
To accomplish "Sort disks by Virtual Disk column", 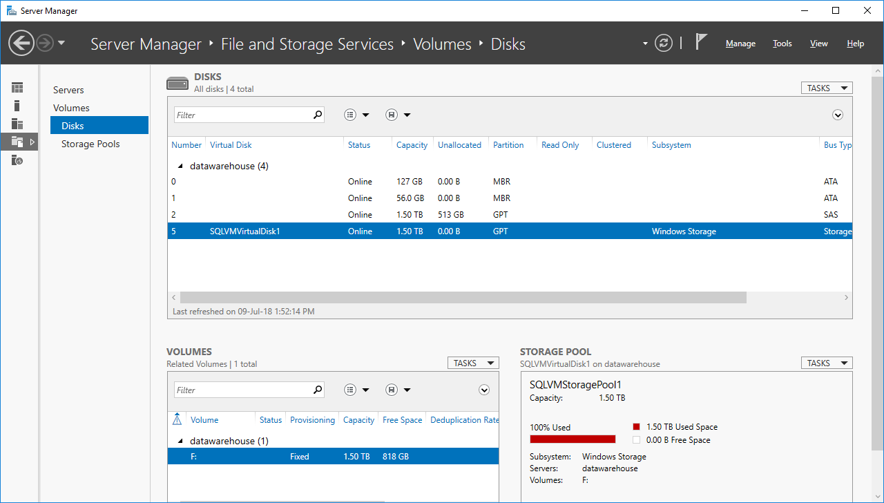I will pyautogui.click(x=231, y=145).
